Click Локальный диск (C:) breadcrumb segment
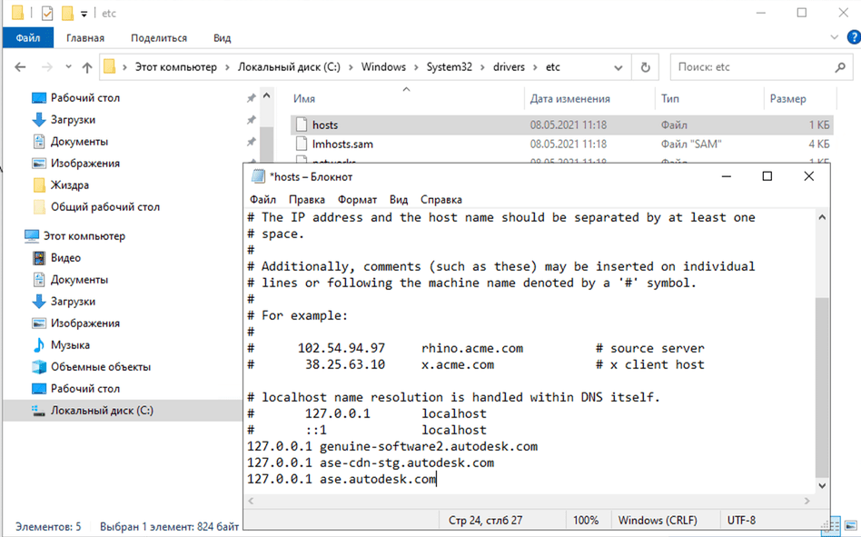Screen dimensions: 861x537 tap(289, 67)
